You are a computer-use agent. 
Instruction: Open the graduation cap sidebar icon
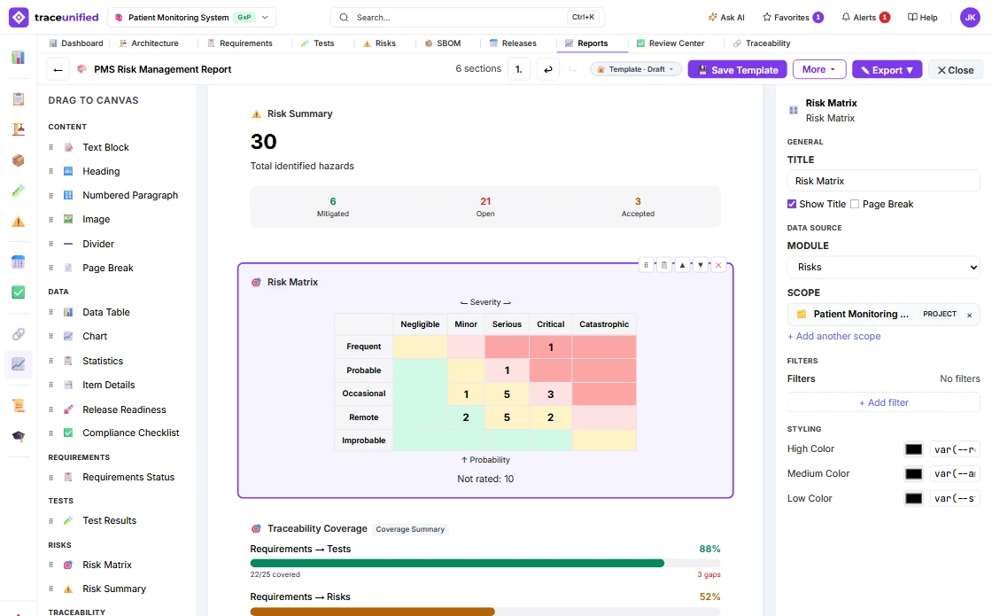click(19, 436)
